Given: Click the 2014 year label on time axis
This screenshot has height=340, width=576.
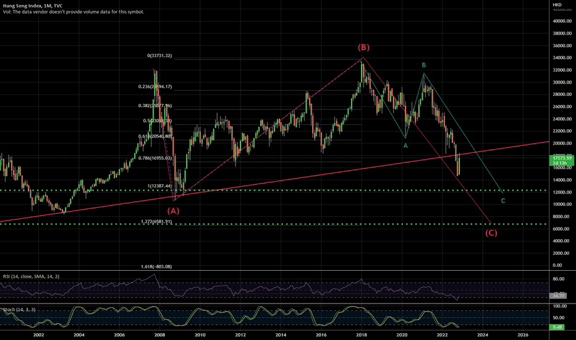Looking at the screenshot, I should point(281,335).
